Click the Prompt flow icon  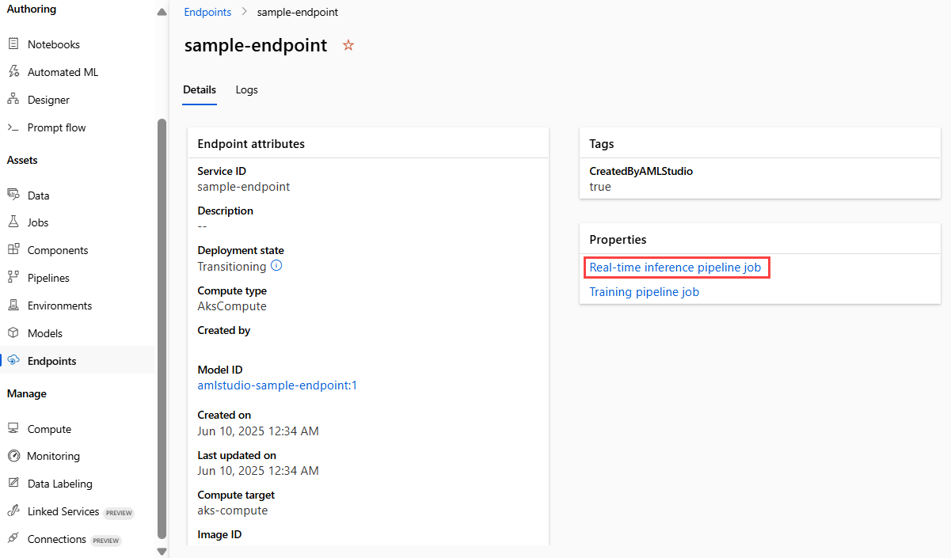[x=13, y=127]
